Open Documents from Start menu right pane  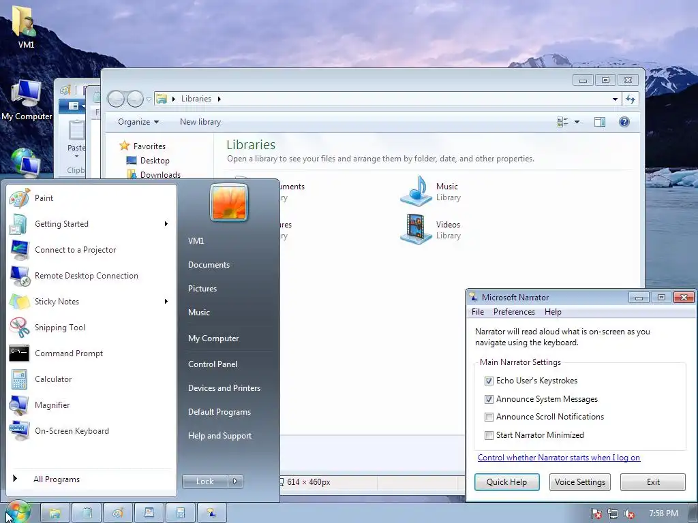pyautogui.click(x=209, y=265)
